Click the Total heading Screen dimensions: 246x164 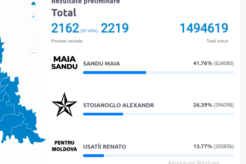pyautogui.click(x=64, y=13)
